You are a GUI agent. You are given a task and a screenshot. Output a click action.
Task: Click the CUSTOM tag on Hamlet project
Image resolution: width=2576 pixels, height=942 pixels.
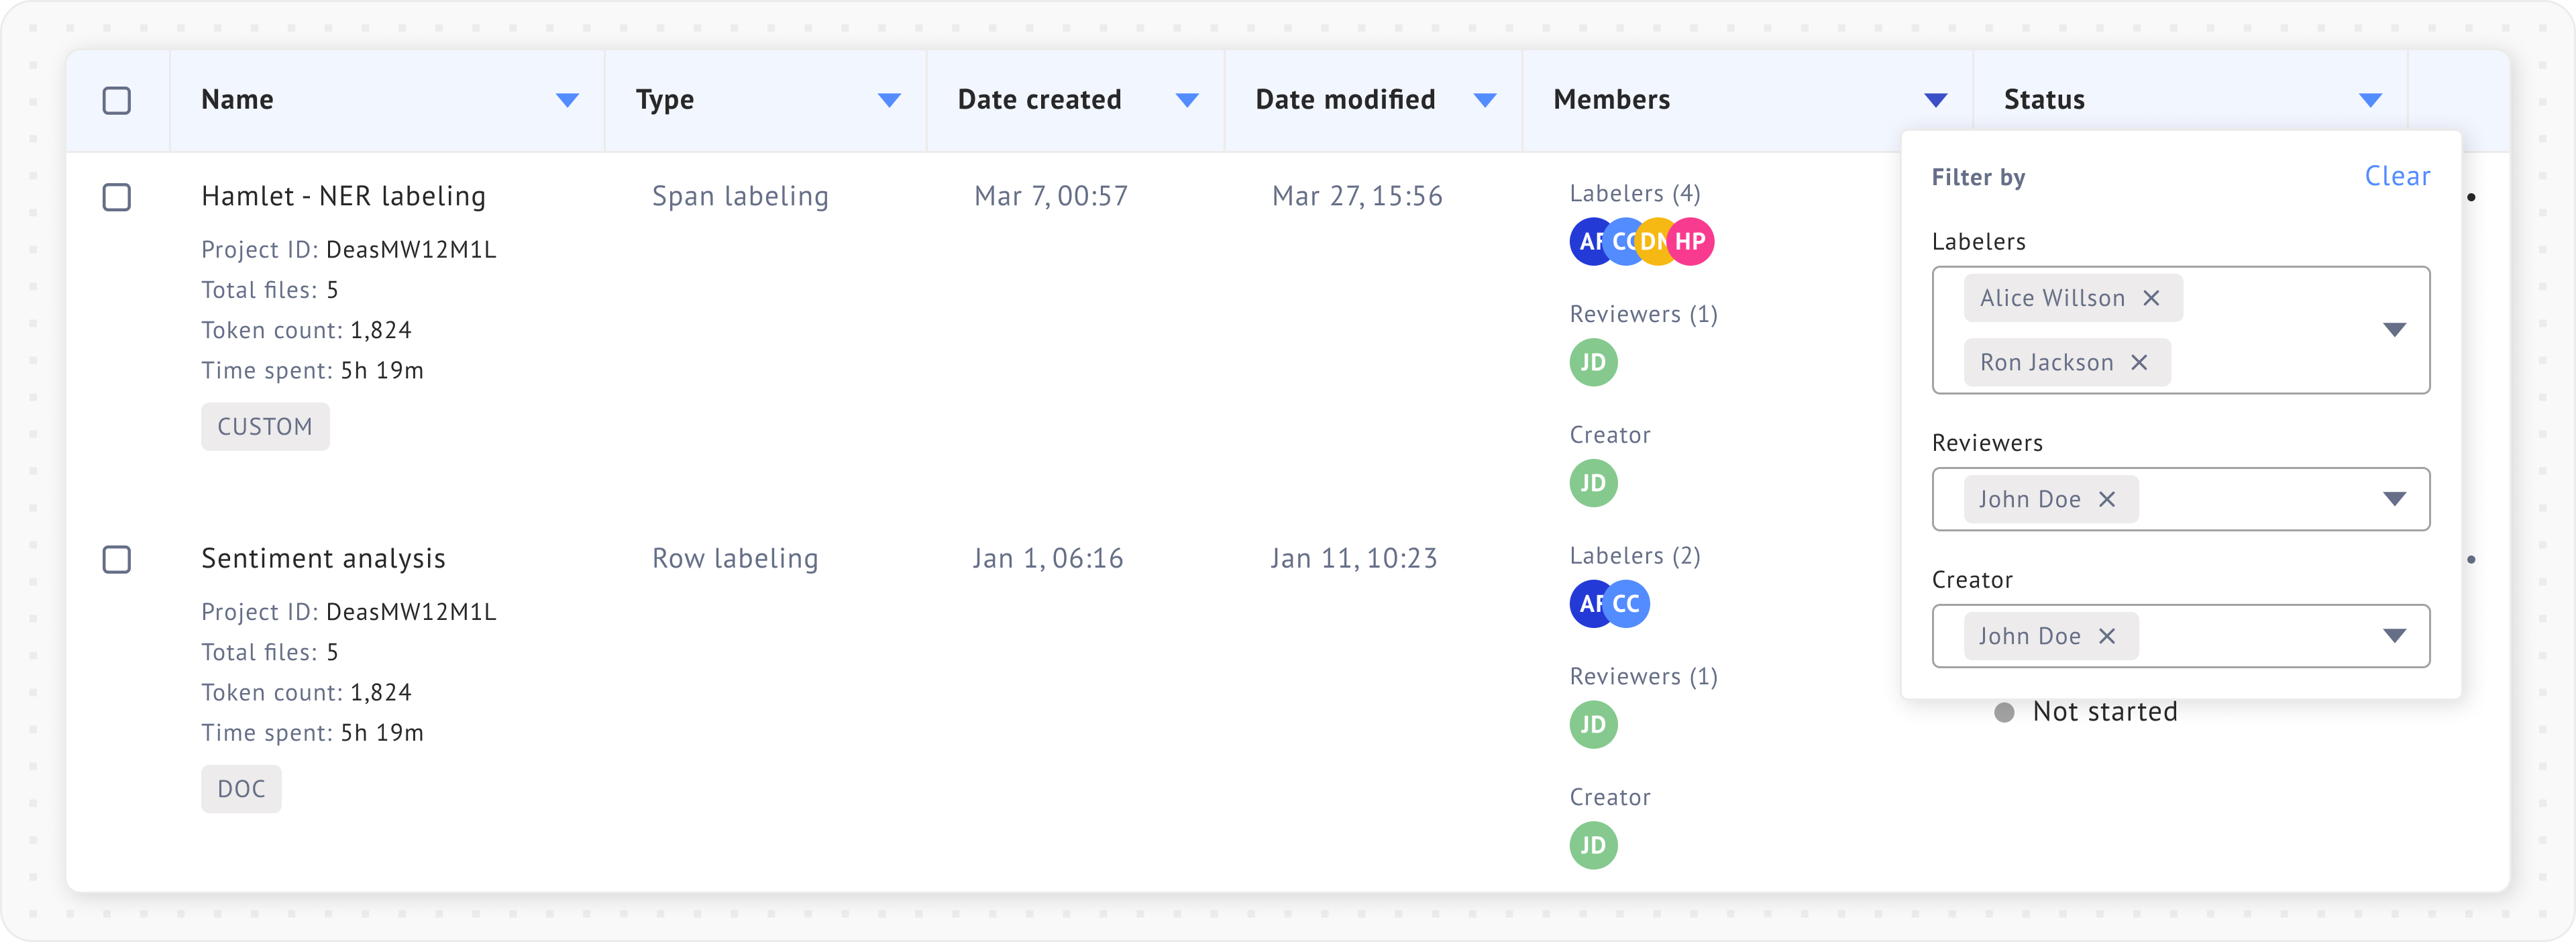(x=265, y=427)
